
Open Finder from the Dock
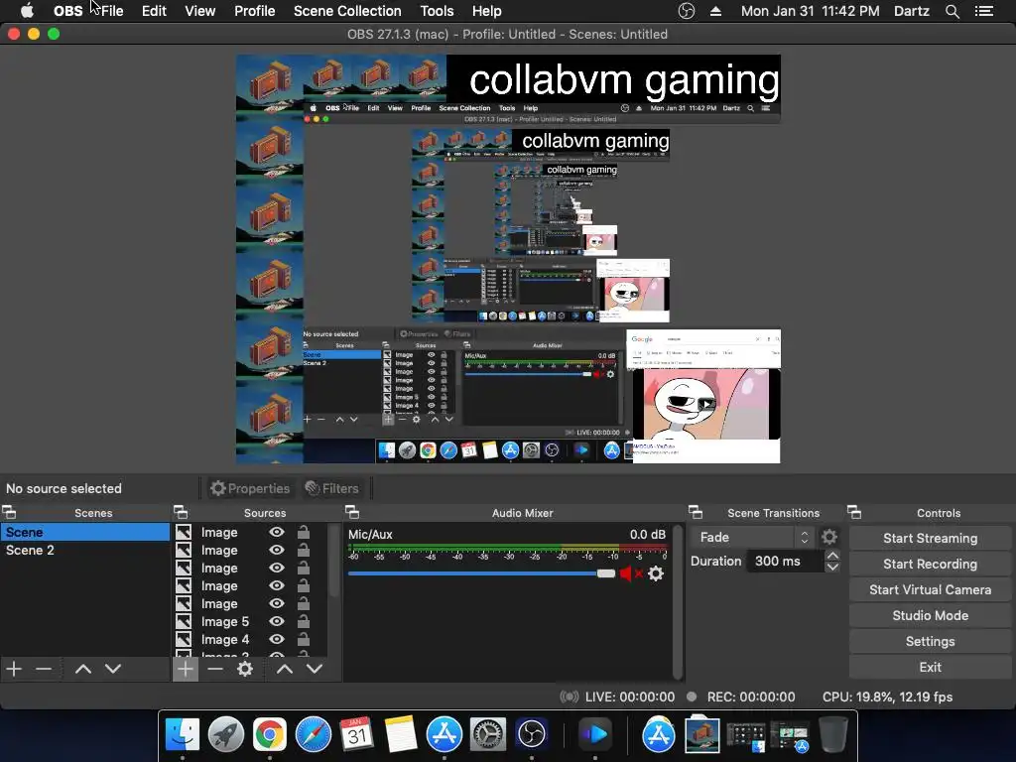point(183,734)
